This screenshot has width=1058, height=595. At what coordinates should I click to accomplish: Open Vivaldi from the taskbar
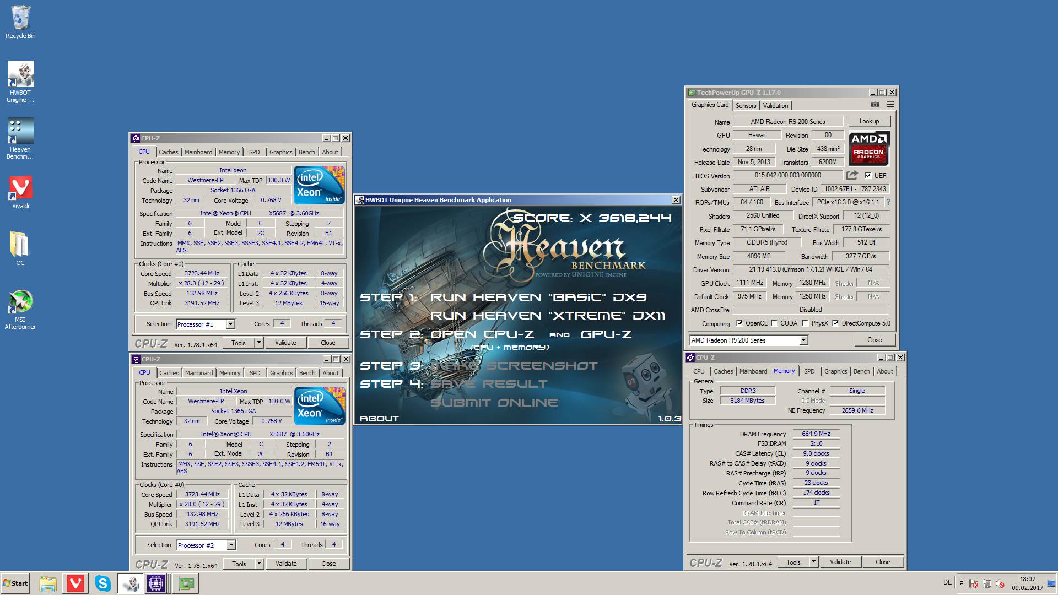tap(75, 583)
